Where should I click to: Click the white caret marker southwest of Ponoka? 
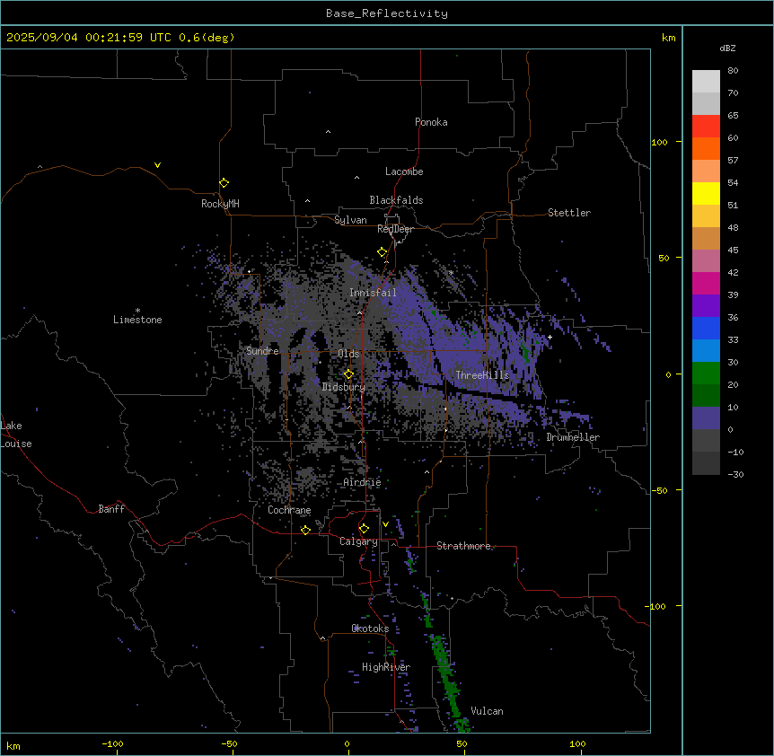[x=329, y=132]
